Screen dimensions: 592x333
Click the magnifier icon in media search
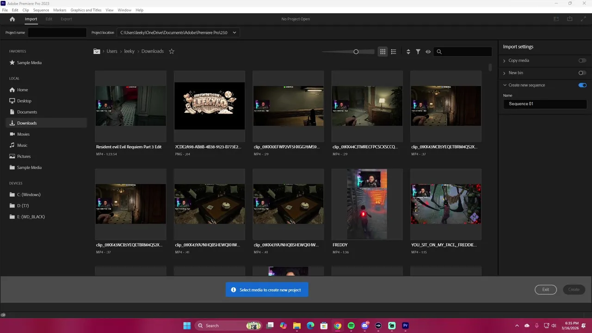(x=439, y=52)
